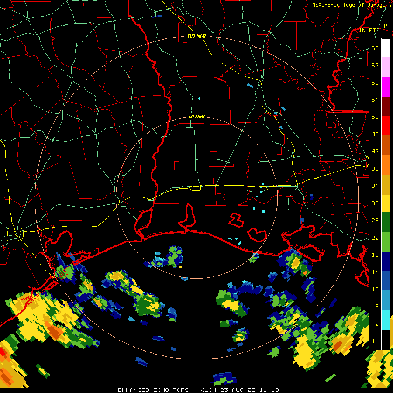Click the light pink swatch near 62

[386, 67]
